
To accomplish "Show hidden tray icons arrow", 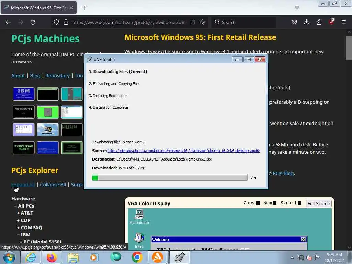I will tap(292, 257).
